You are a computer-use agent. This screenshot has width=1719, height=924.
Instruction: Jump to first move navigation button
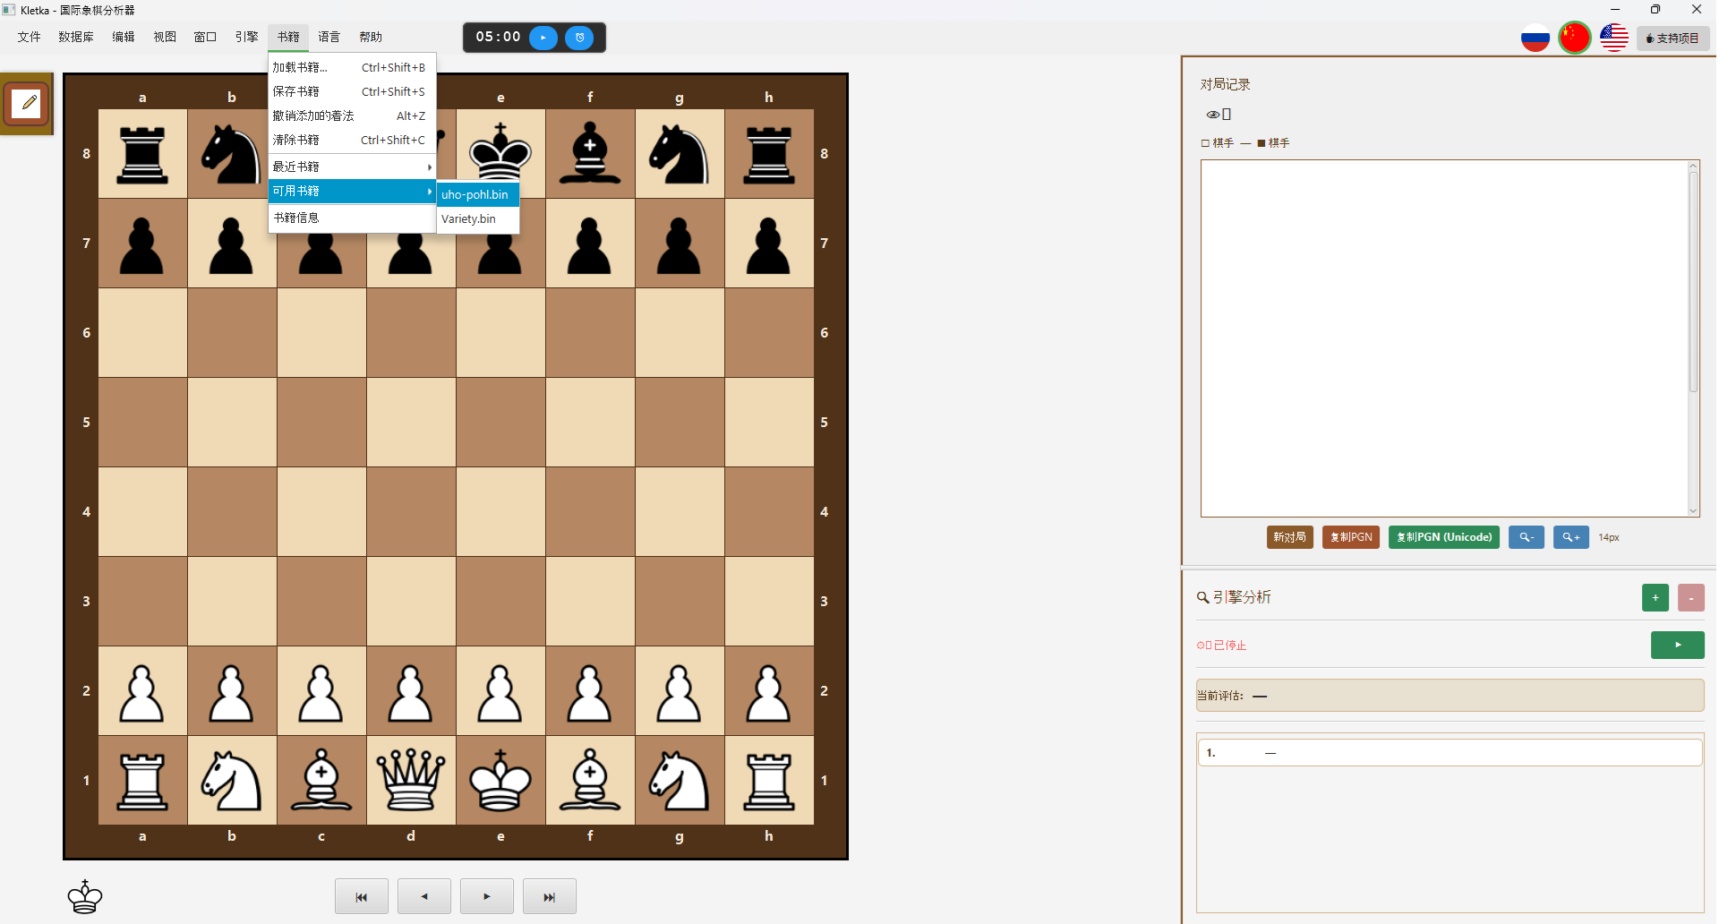coord(362,896)
